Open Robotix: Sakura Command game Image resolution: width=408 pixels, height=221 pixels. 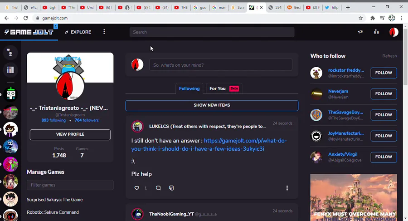coord(53,212)
